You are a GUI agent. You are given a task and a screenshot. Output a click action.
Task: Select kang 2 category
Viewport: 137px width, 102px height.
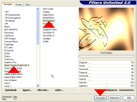click(x=7, y=86)
